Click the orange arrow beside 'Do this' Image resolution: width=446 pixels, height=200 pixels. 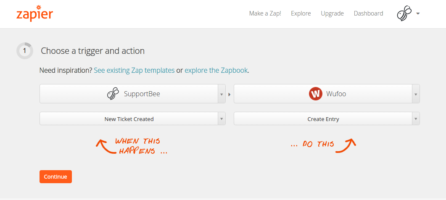tap(346, 146)
